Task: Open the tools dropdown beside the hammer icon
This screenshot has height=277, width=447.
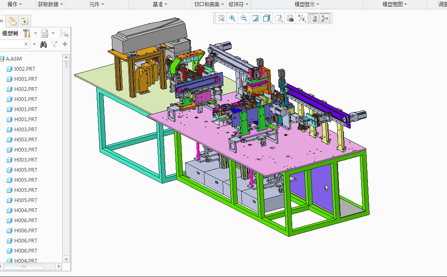Action: tap(35, 33)
